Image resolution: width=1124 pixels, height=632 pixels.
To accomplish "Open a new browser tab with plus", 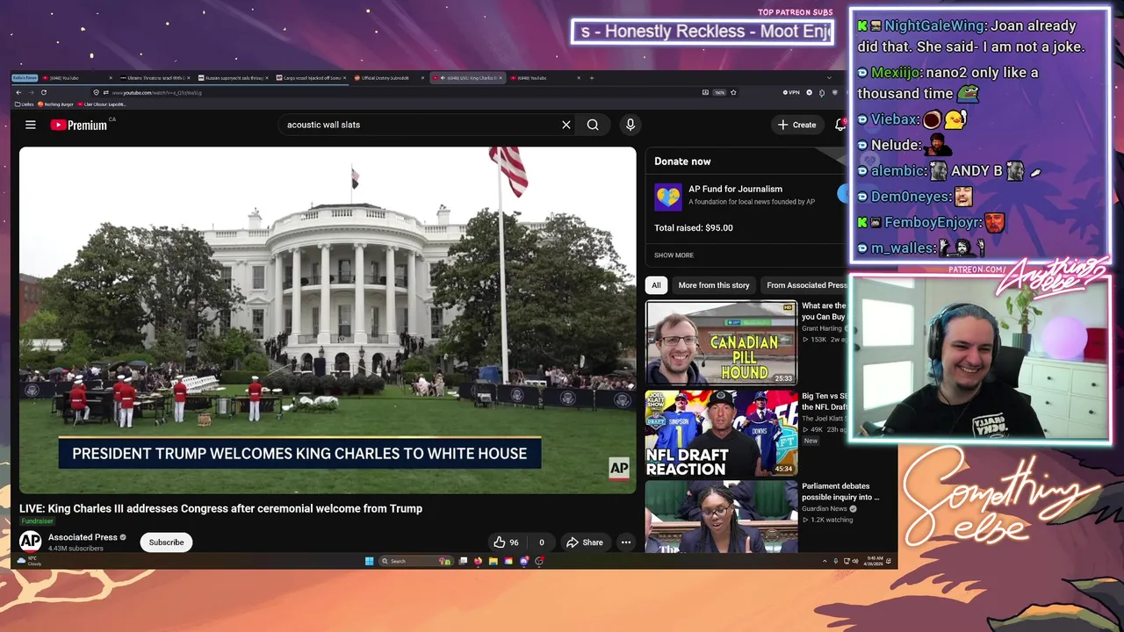I will coord(592,78).
